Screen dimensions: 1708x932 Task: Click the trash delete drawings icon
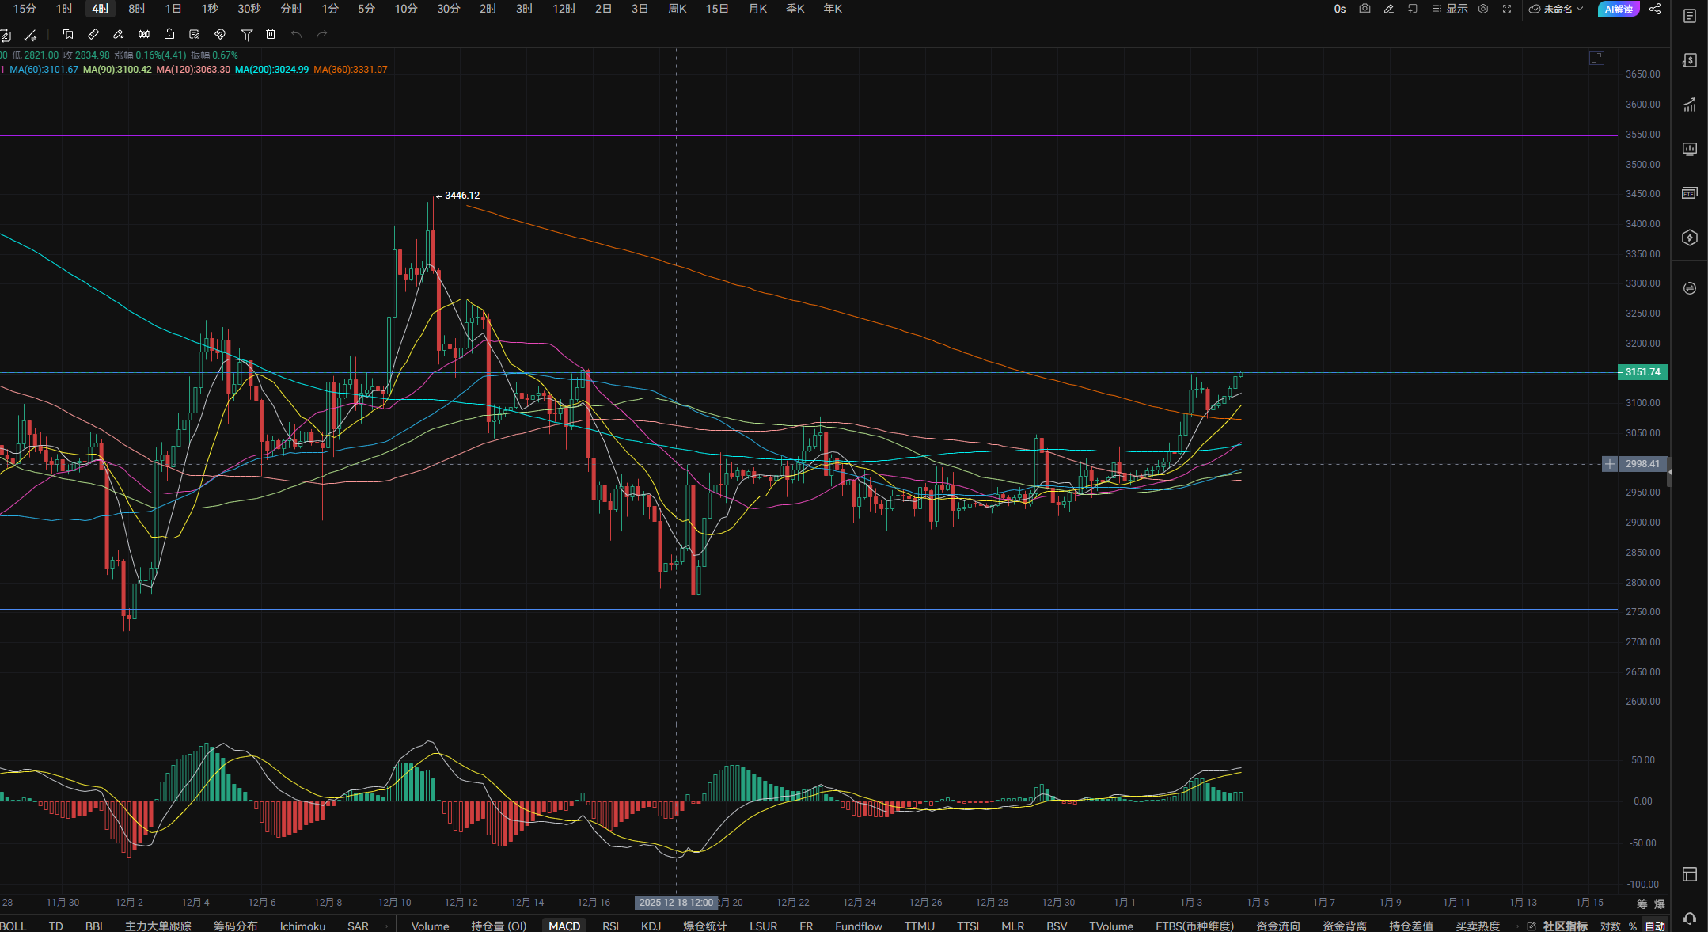[271, 34]
